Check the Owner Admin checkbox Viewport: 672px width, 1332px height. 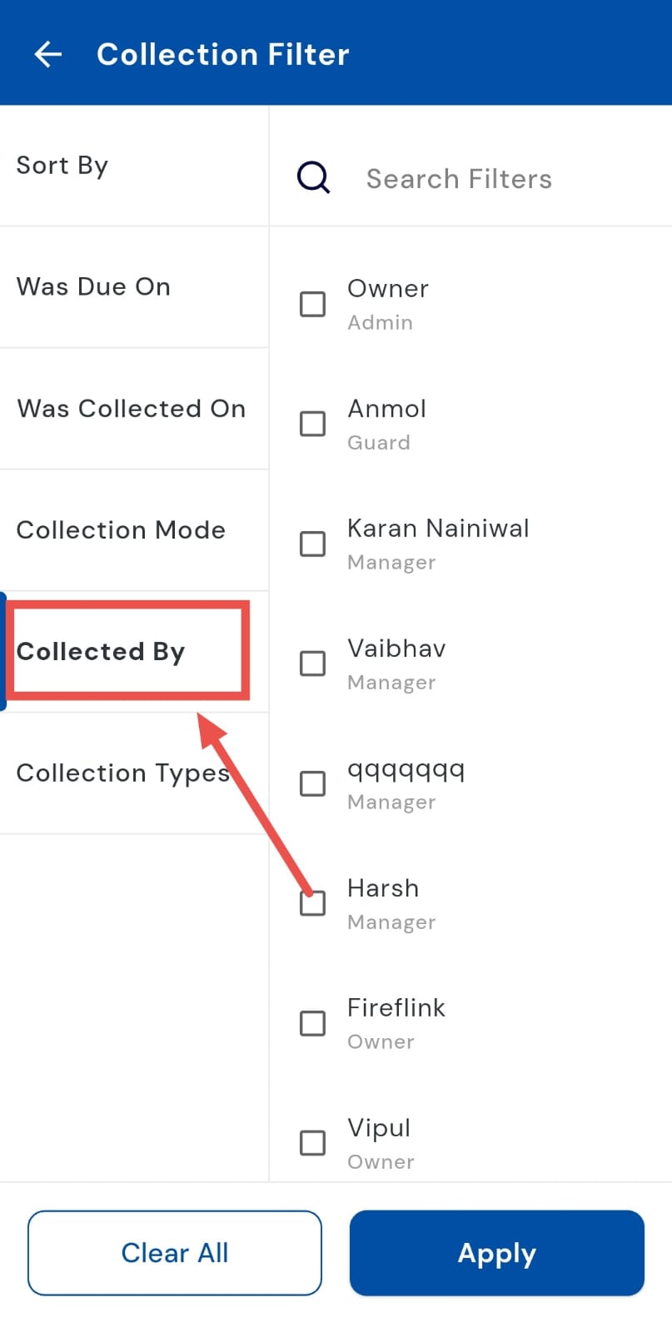(x=312, y=304)
